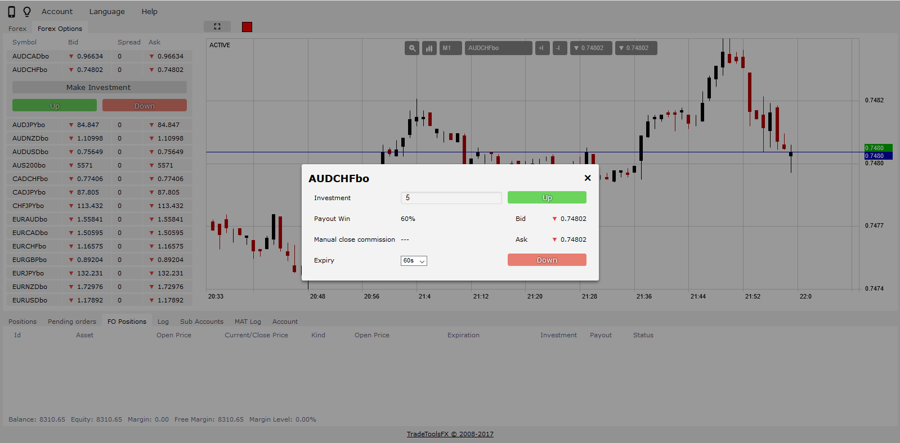
Task: Open the AUDCHFbo symbol selector on chart
Action: [x=498, y=48]
